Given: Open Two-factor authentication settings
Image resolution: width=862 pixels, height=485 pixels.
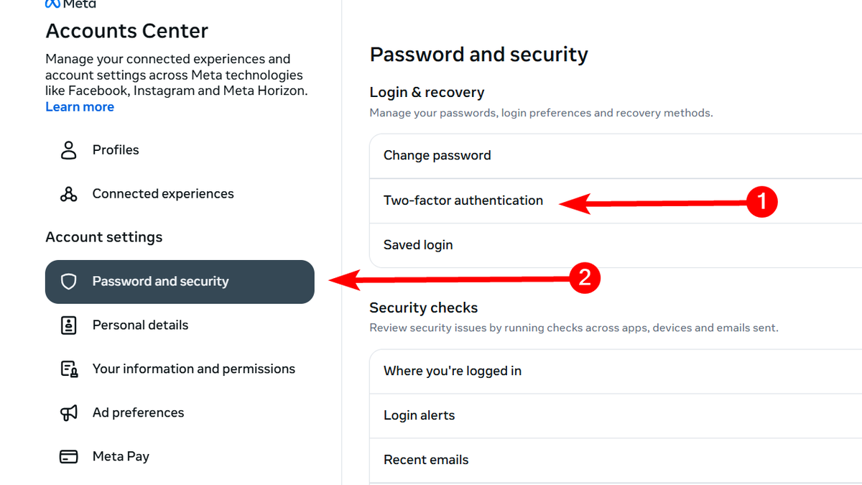Looking at the screenshot, I should coord(463,200).
